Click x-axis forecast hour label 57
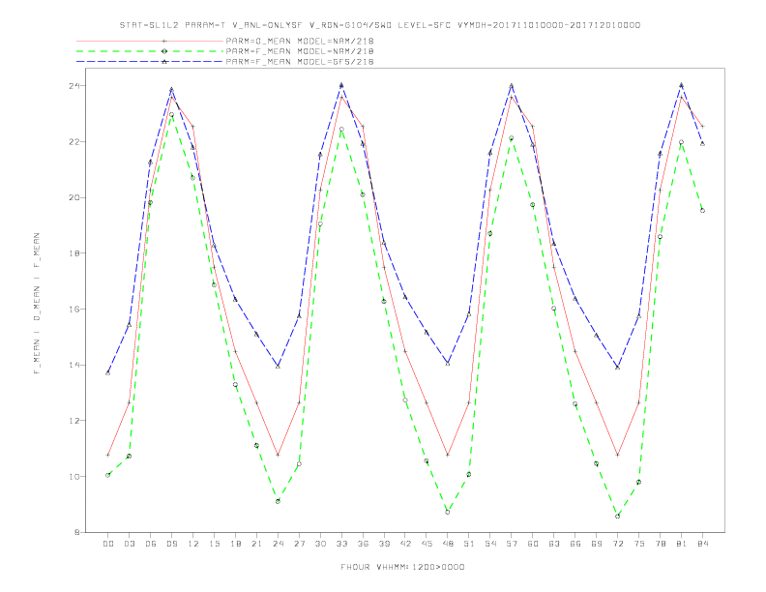 pyautogui.click(x=512, y=544)
